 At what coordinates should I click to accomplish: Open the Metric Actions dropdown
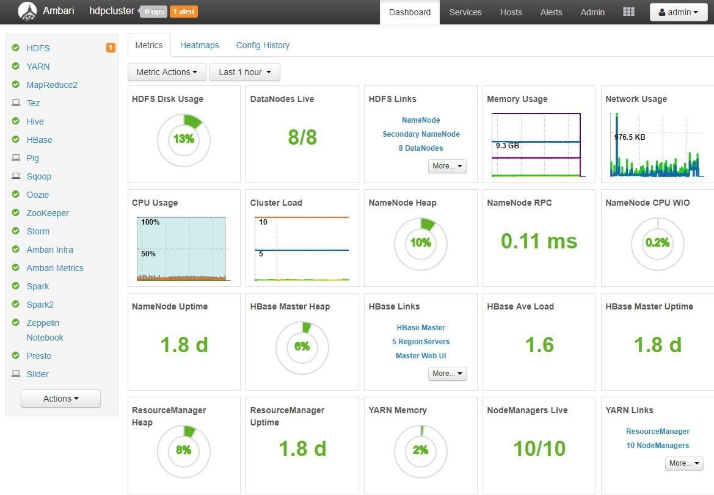point(167,72)
